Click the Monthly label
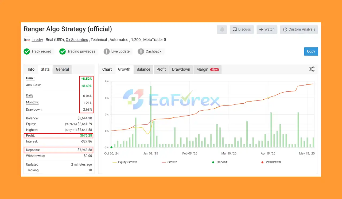This screenshot has width=342, height=199. pos(32,102)
